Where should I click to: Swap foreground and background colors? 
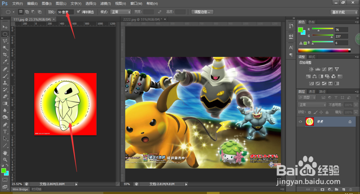tap(7, 165)
